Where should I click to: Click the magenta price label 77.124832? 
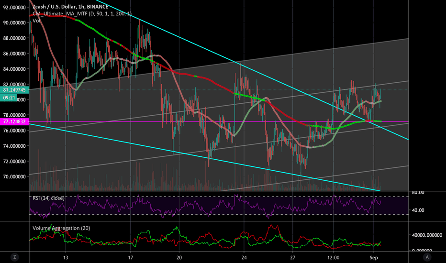coord(14,121)
